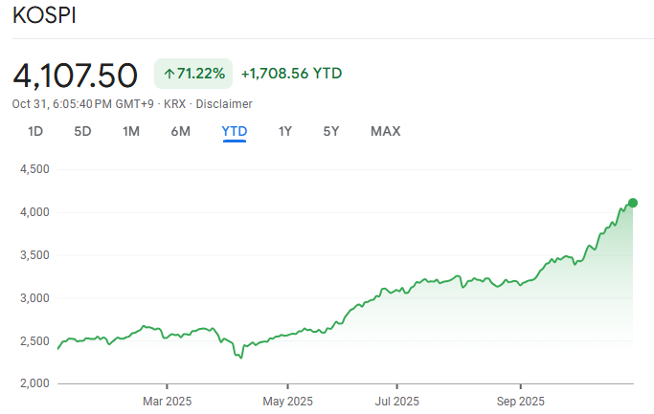Select the active YTD tab
Image resolution: width=654 pixels, height=414 pixels.
(235, 131)
